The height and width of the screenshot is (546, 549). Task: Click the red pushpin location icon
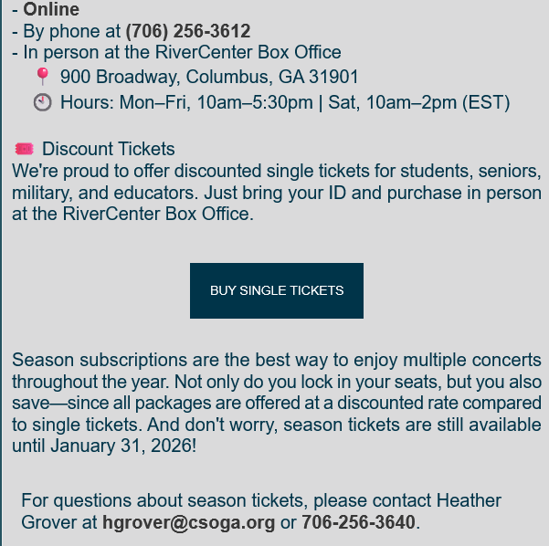pyautogui.click(x=43, y=77)
